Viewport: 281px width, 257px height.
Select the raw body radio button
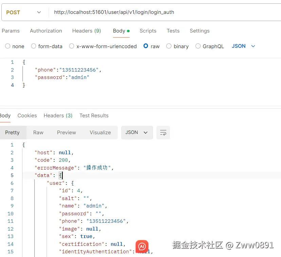[x=146, y=46]
